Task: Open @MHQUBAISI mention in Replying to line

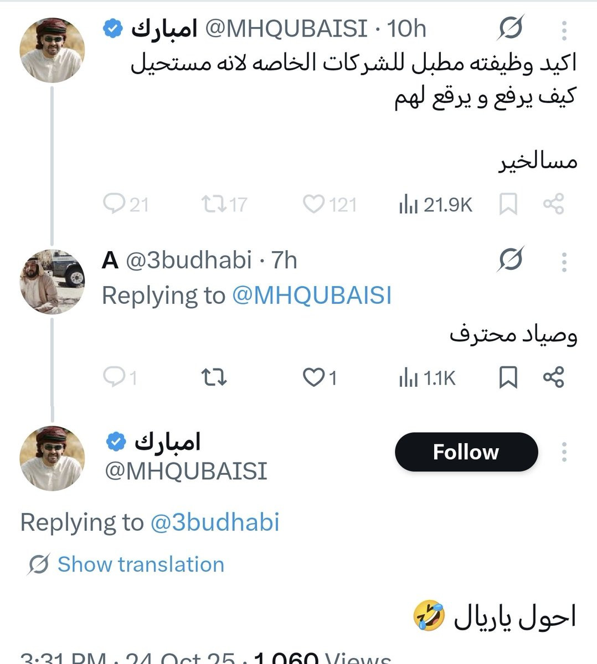Action: pos(312,295)
